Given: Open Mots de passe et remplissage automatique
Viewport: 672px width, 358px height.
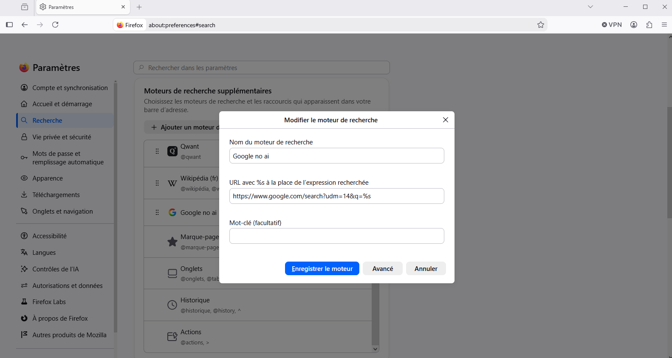Looking at the screenshot, I should click(65, 158).
